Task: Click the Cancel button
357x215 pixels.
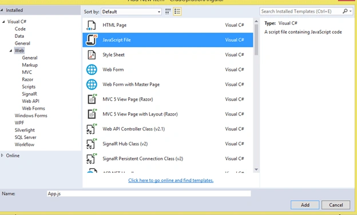Action: [336, 205]
